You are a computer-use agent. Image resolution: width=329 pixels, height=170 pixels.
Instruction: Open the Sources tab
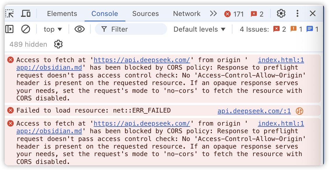click(146, 14)
